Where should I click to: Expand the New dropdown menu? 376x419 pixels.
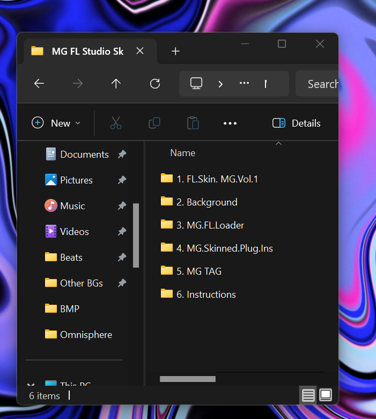tap(56, 123)
